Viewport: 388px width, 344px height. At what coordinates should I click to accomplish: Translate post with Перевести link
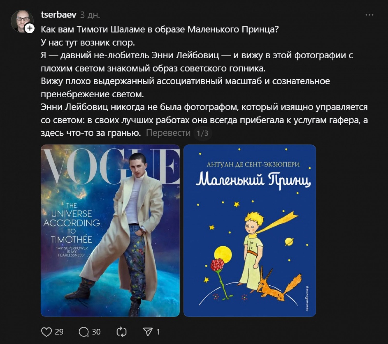pyautogui.click(x=168, y=133)
